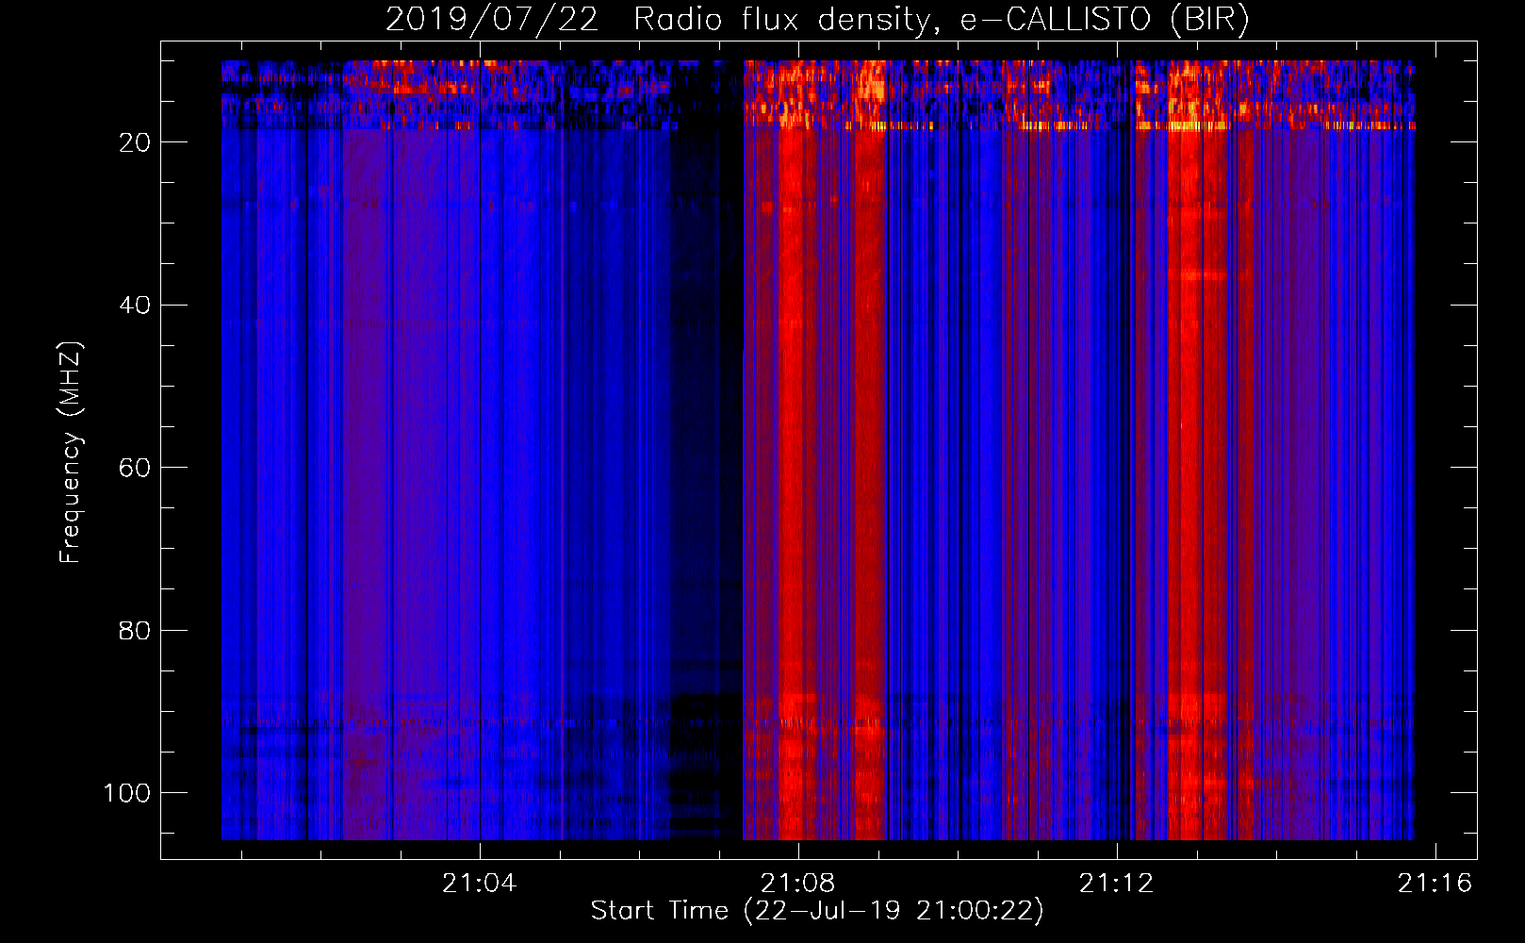Click the '21:16' time tick label
1525x943 pixels.
click(1435, 884)
